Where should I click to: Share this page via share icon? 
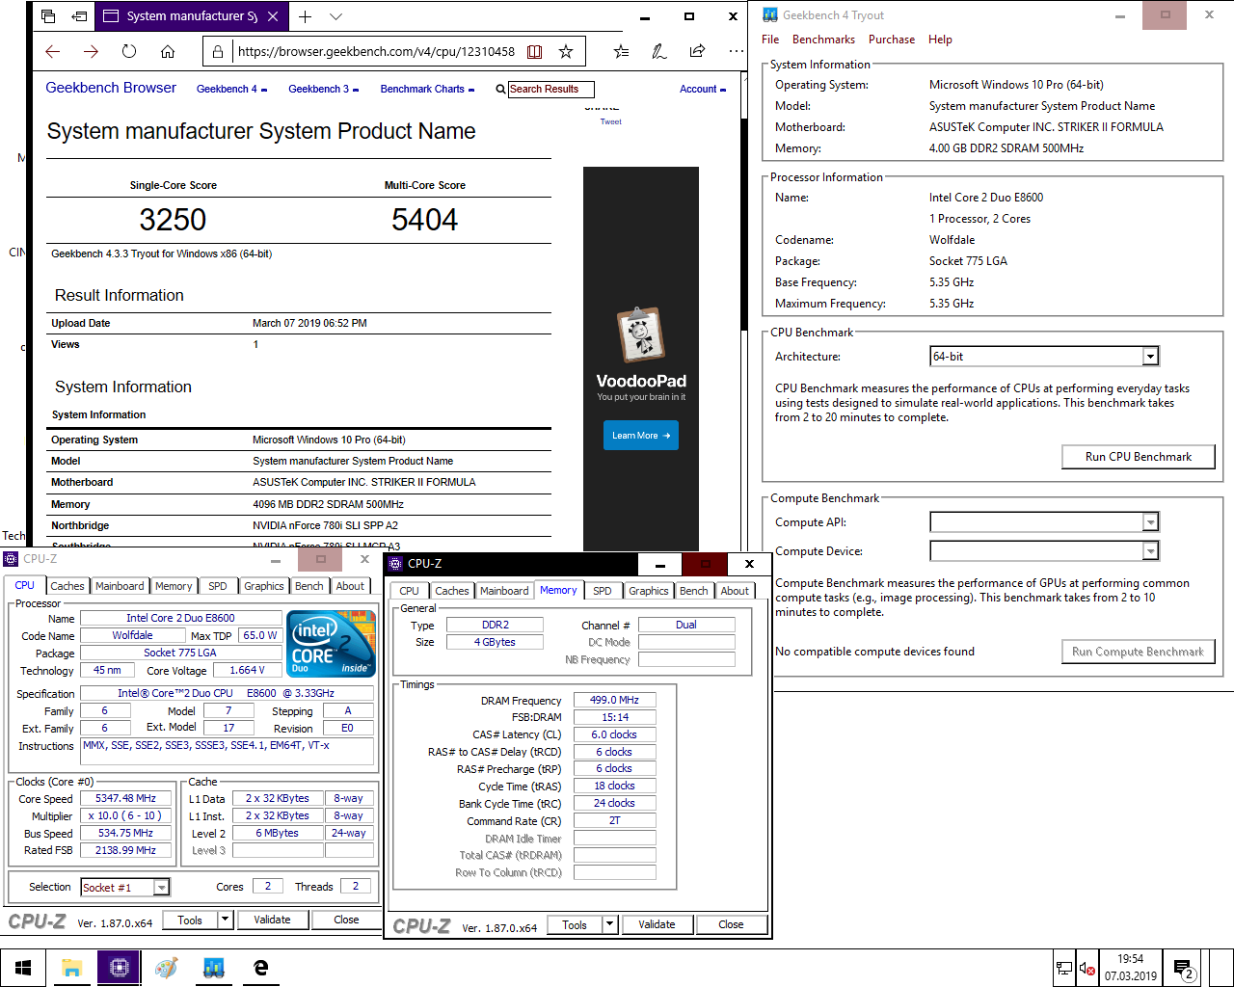coord(697,52)
